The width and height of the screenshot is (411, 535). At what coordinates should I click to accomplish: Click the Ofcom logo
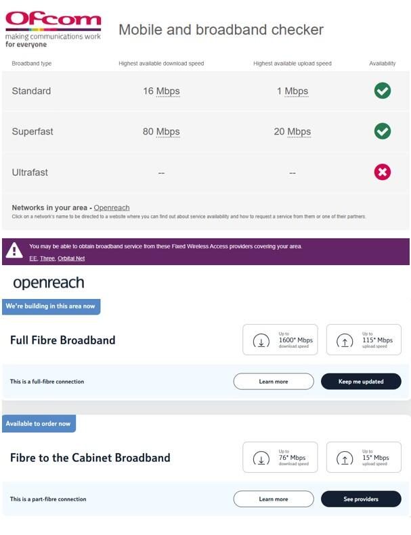53,28
